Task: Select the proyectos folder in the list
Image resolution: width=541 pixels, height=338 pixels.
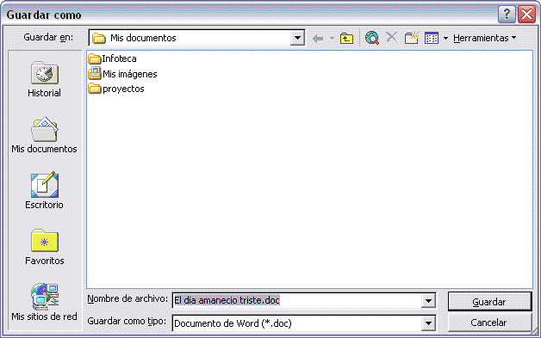Action: pos(116,89)
